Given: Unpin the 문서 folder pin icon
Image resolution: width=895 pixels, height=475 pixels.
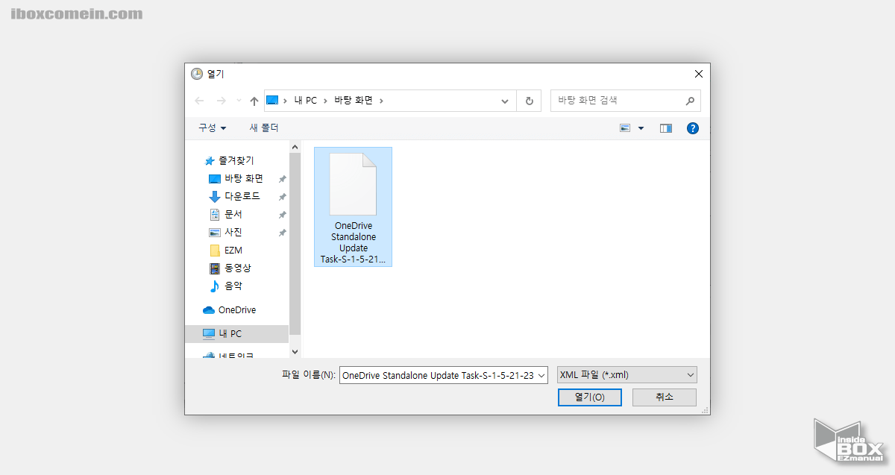Looking at the screenshot, I should coord(281,214).
